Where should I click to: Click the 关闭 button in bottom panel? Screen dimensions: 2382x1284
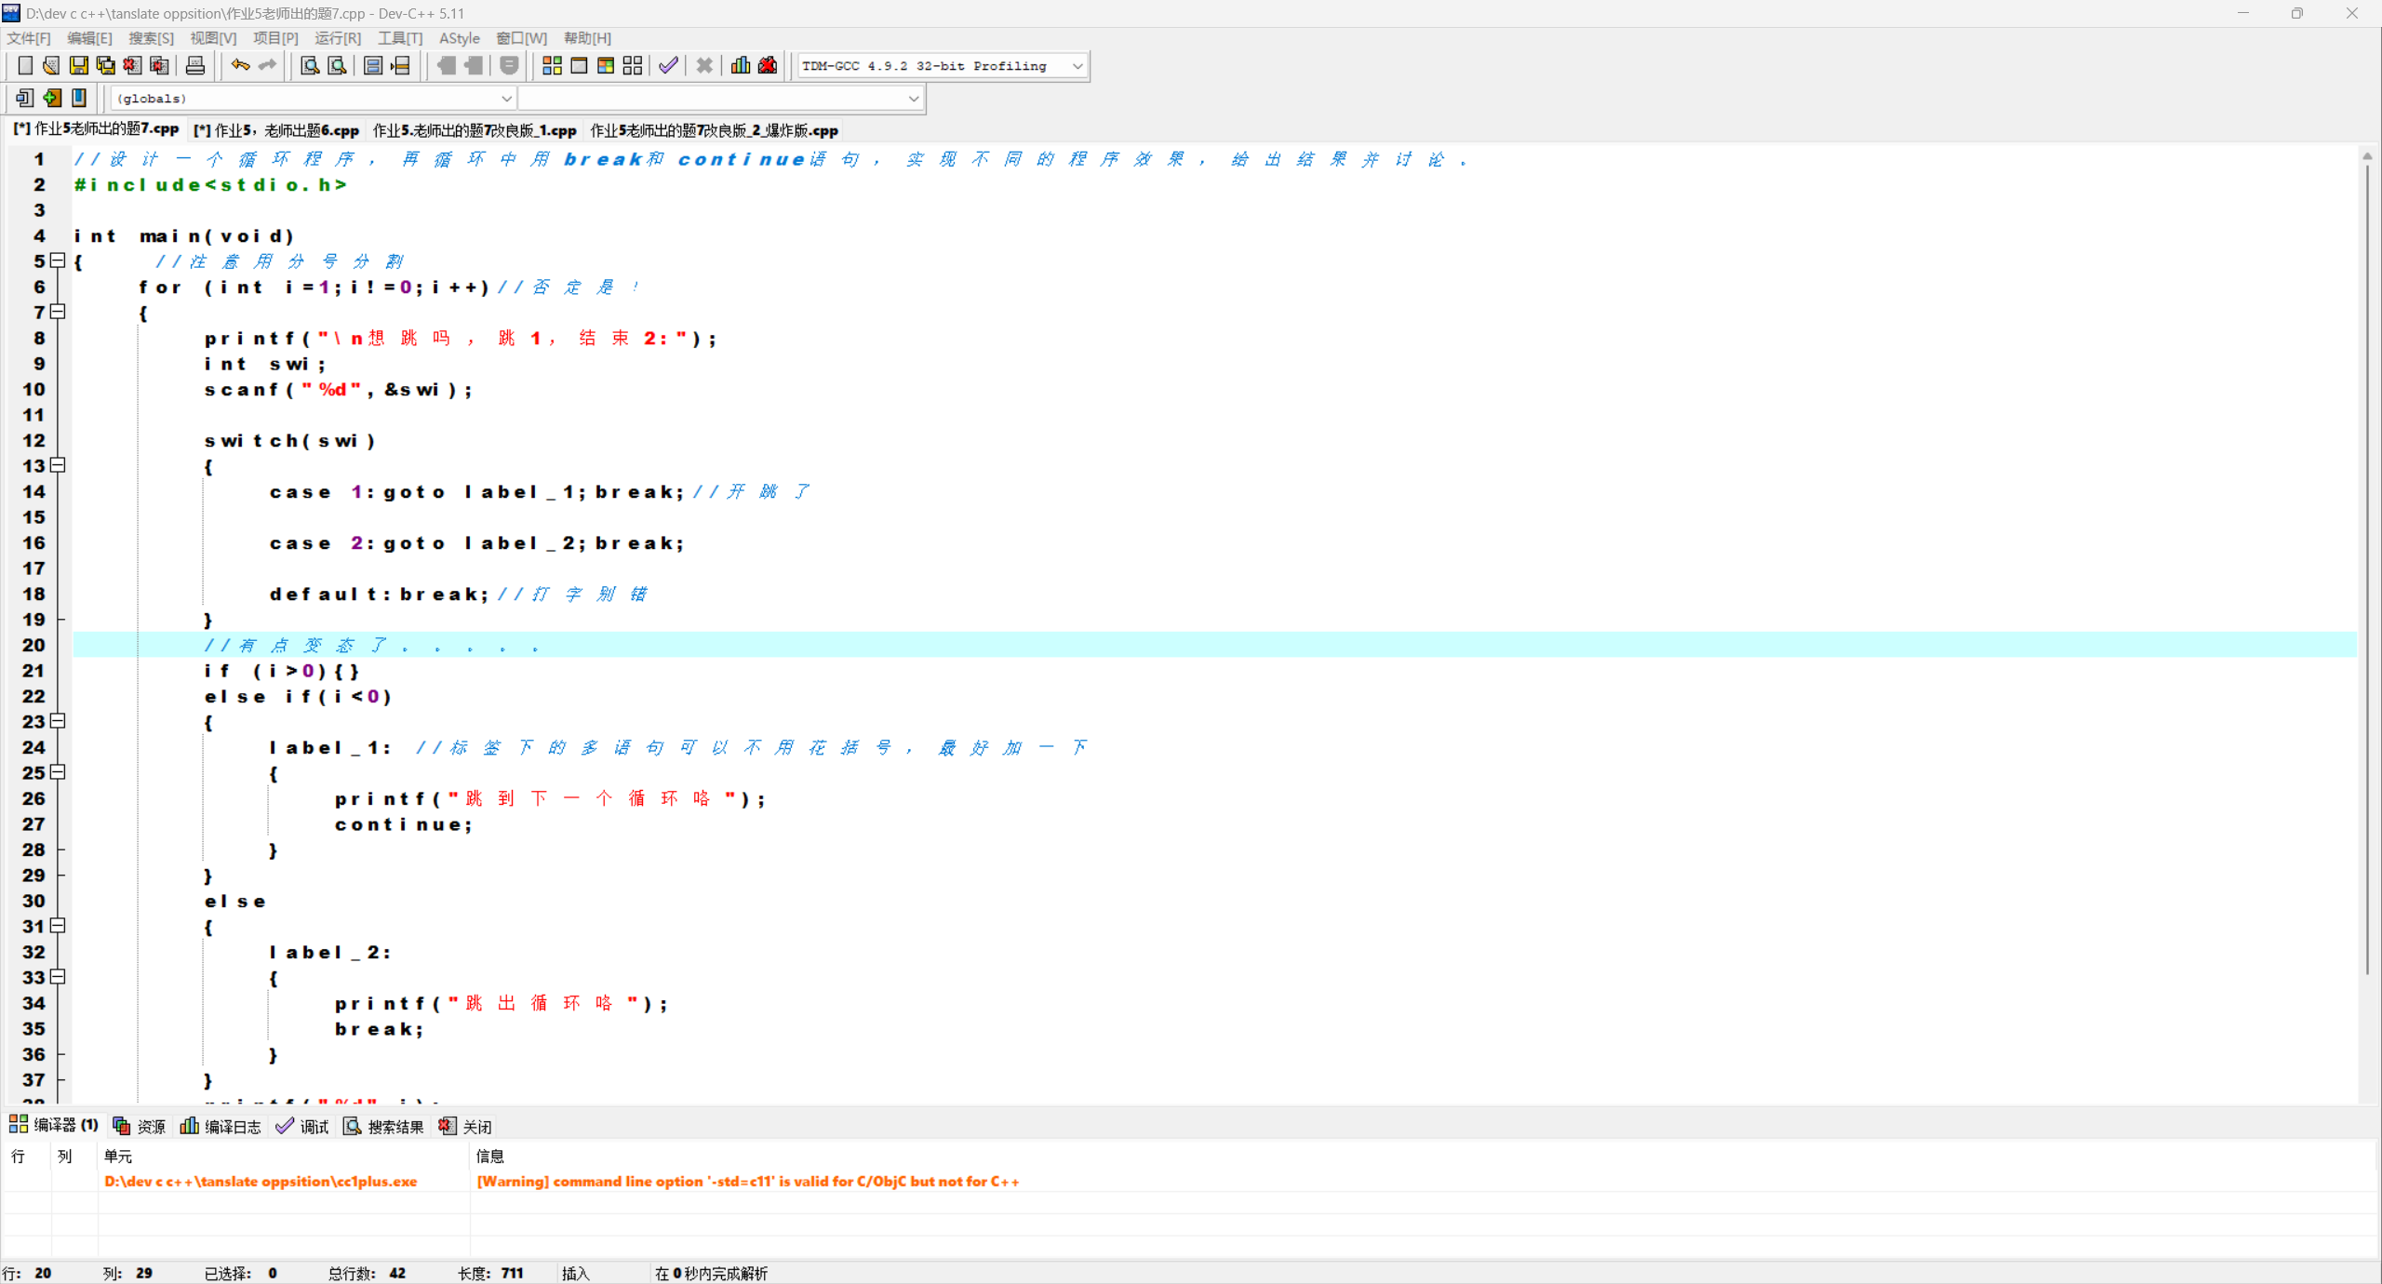pyautogui.click(x=465, y=1127)
